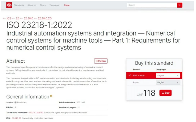The image size is (196, 122).
Task: Click the Number of pages 21 value
Action: pos(79,107)
